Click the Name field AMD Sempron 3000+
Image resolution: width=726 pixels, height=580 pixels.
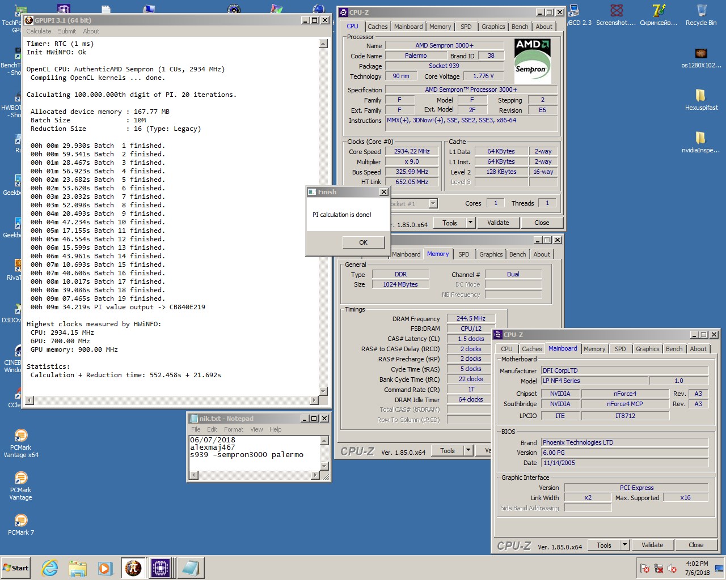(444, 45)
